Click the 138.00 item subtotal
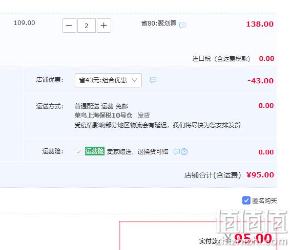This screenshot has width=292, height=250. pyautogui.click(x=260, y=24)
